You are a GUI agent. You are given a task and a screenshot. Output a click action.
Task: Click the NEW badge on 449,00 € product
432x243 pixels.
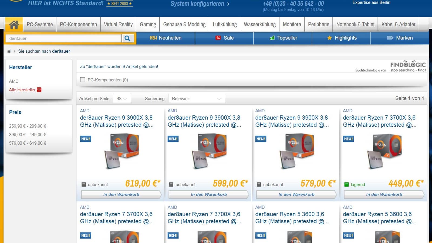click(x=349, y=139)
